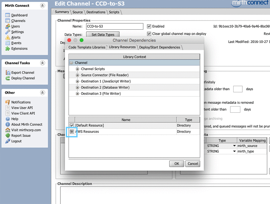The width and height of the screenshot is (270, 204).
Task: Select the AWS Resources row name
Action: (x=126, y=132)
